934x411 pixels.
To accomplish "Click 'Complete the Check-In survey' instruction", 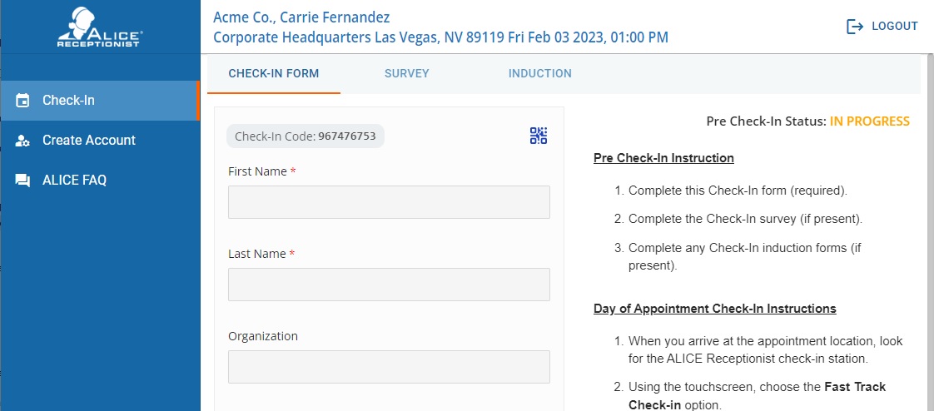I will [746, 219].
